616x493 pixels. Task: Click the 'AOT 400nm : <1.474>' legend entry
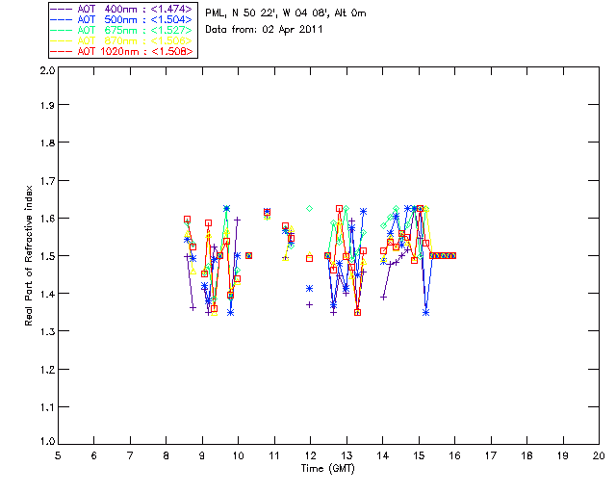[122, 9]
